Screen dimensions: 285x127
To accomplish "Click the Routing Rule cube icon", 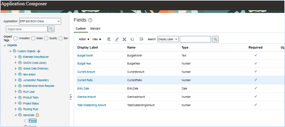I will (x=20, y=109).
